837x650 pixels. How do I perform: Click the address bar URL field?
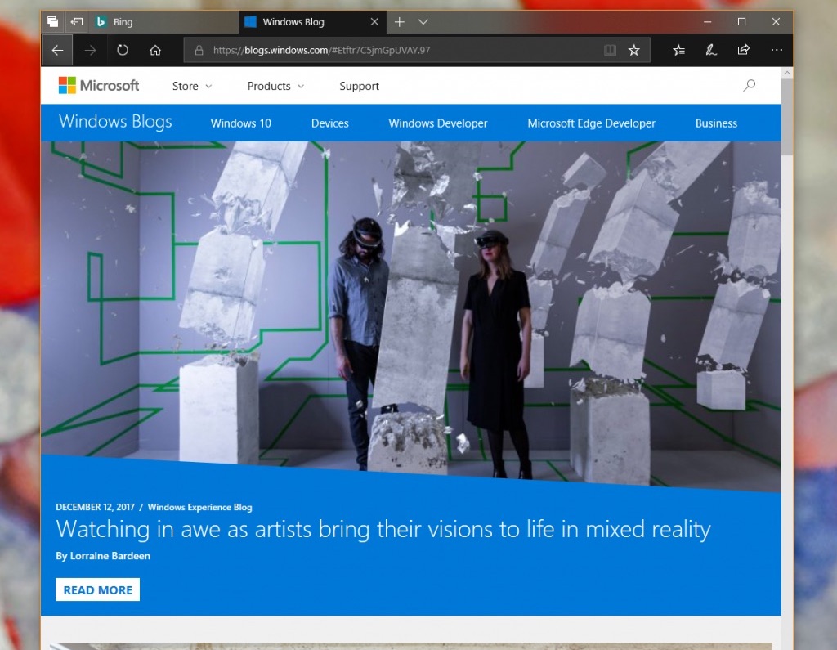pyautogui.click(x=392, y=50)
